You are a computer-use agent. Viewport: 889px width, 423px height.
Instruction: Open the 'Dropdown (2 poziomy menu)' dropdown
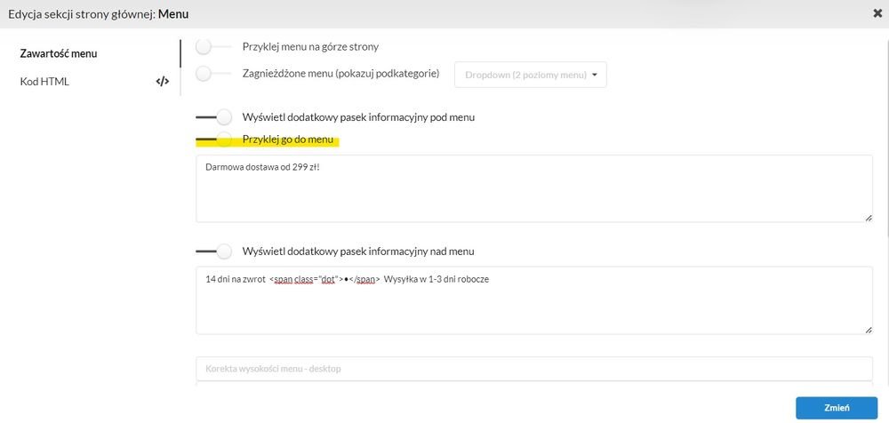click(531, 75)
